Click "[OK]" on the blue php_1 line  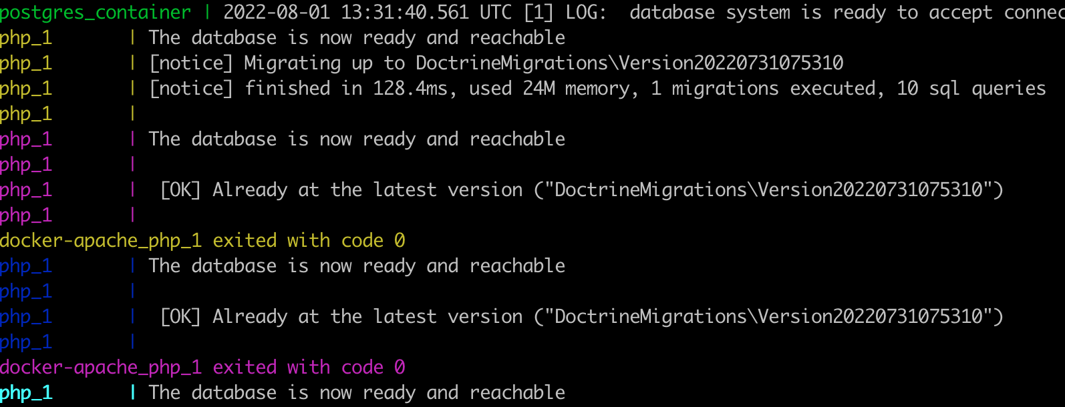click(180, 317)
